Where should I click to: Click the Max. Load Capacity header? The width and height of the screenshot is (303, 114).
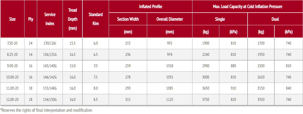[247, 6]
